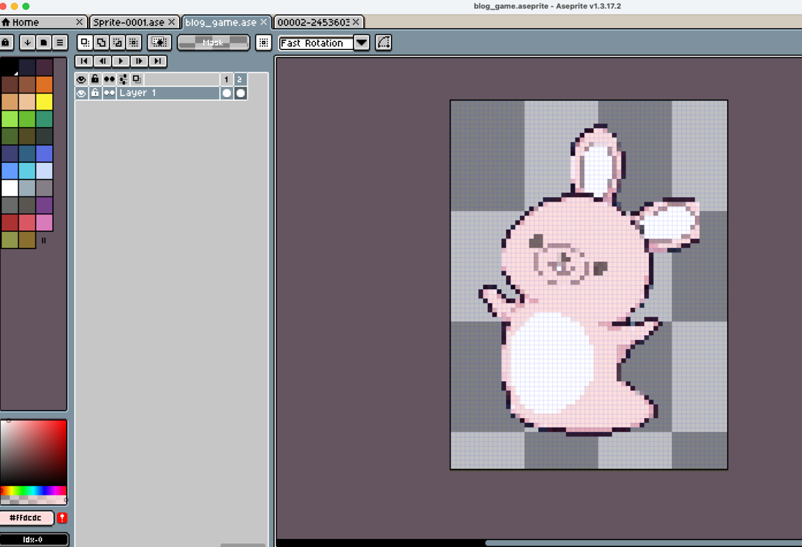Pick the pink palette swatch

click(x=44, y=223)
